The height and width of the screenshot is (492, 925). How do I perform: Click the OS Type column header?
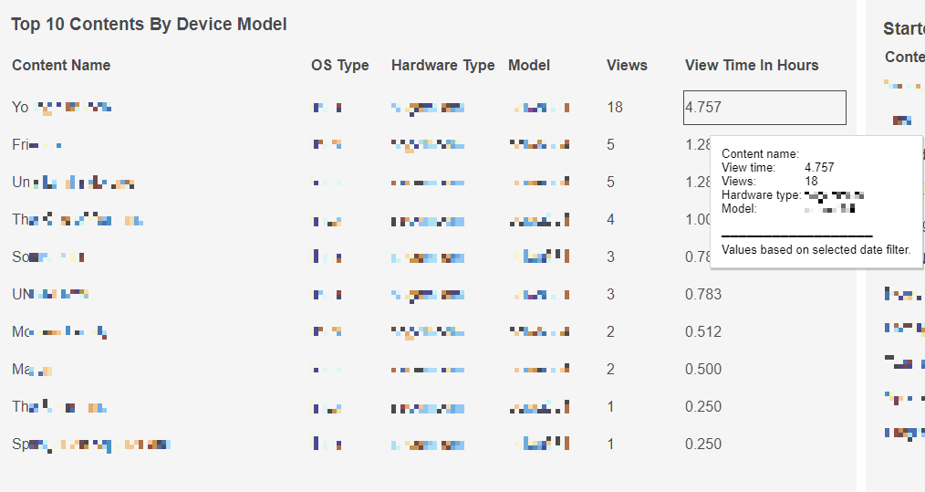coord(339,66)
